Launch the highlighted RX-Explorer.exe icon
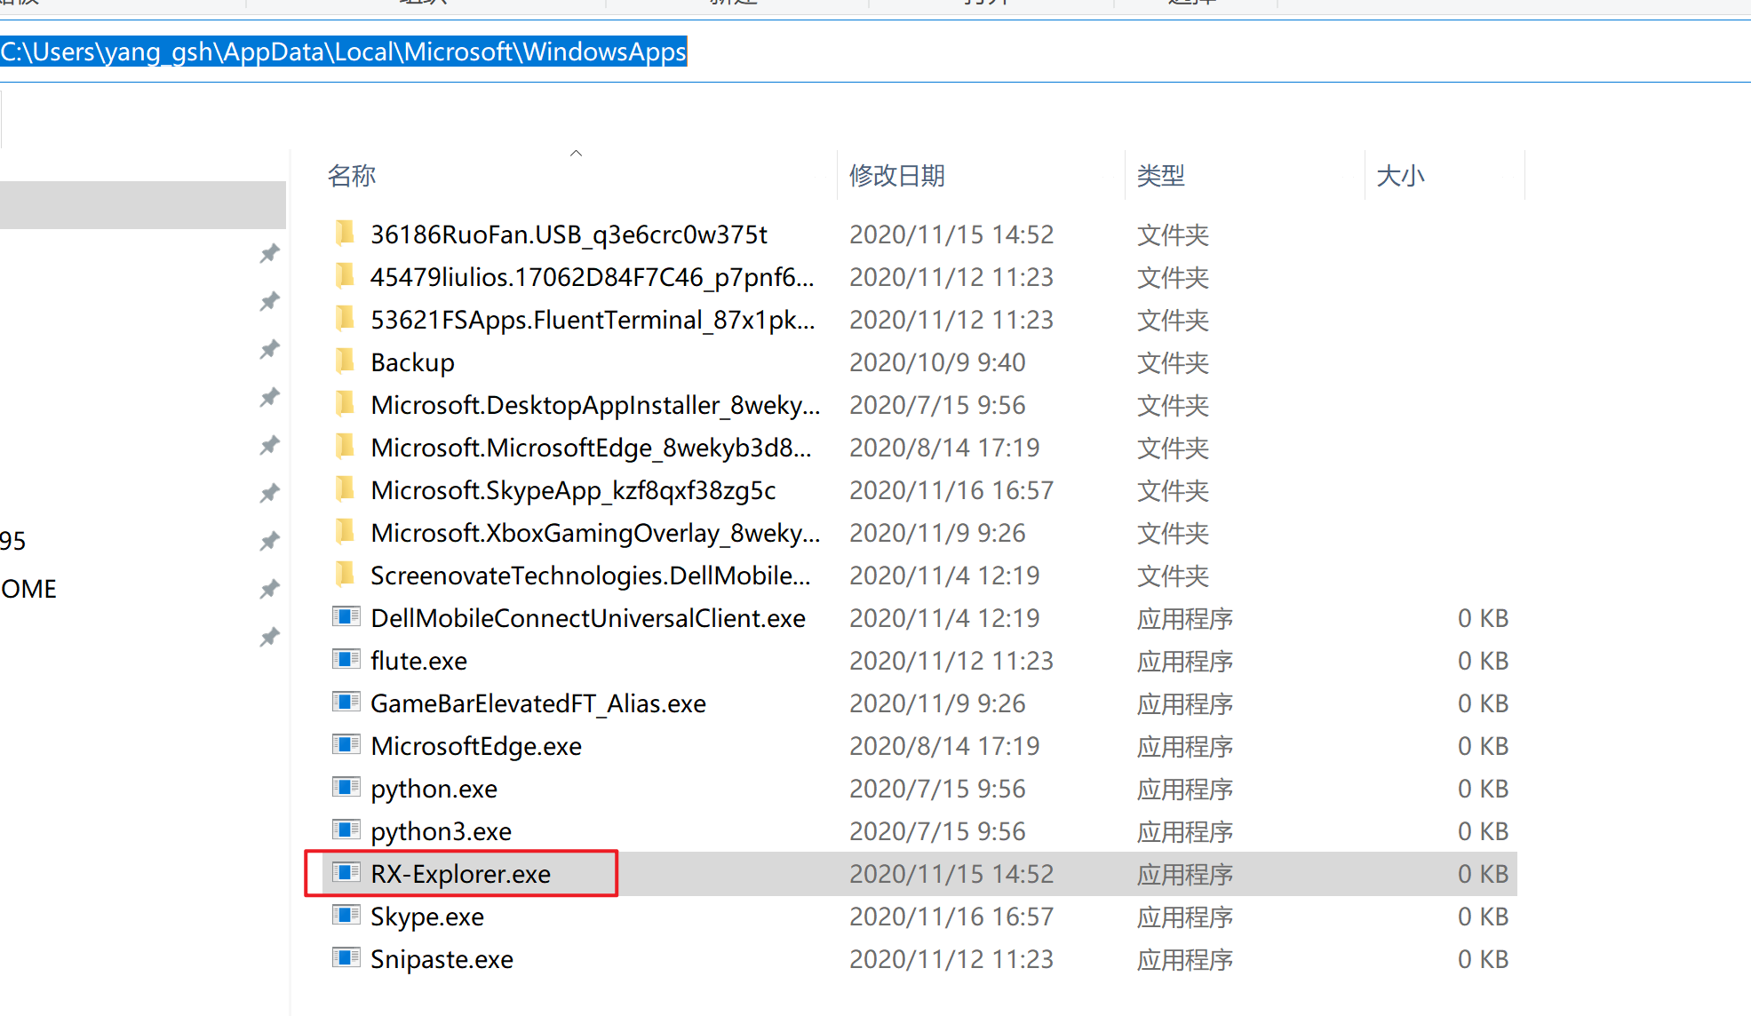This screenshot has width=1751, height=1016. pos(346,873)
